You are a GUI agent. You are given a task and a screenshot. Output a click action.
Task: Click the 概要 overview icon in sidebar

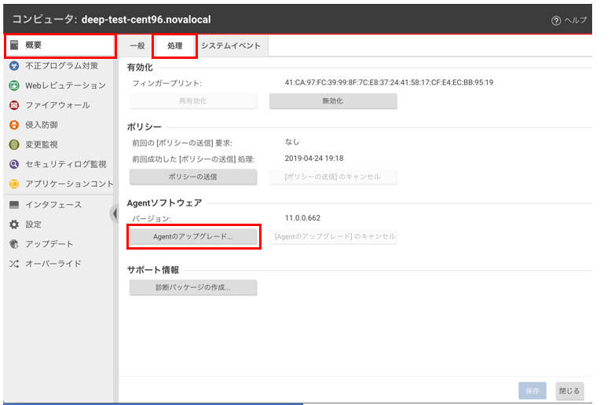pyautogui.click(x=14, y=46)
